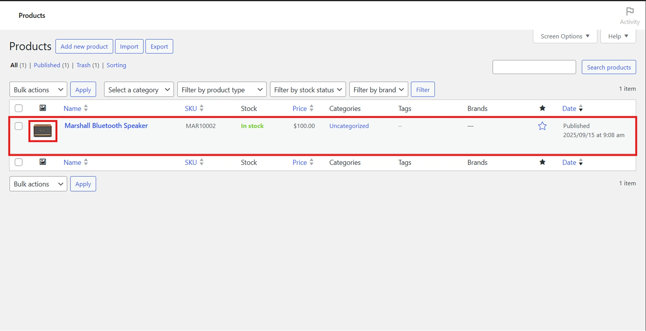Click the featured star for Marshall Bluetooth Speaker
This screenshot has height=331, width=646.
click(542, 126)
